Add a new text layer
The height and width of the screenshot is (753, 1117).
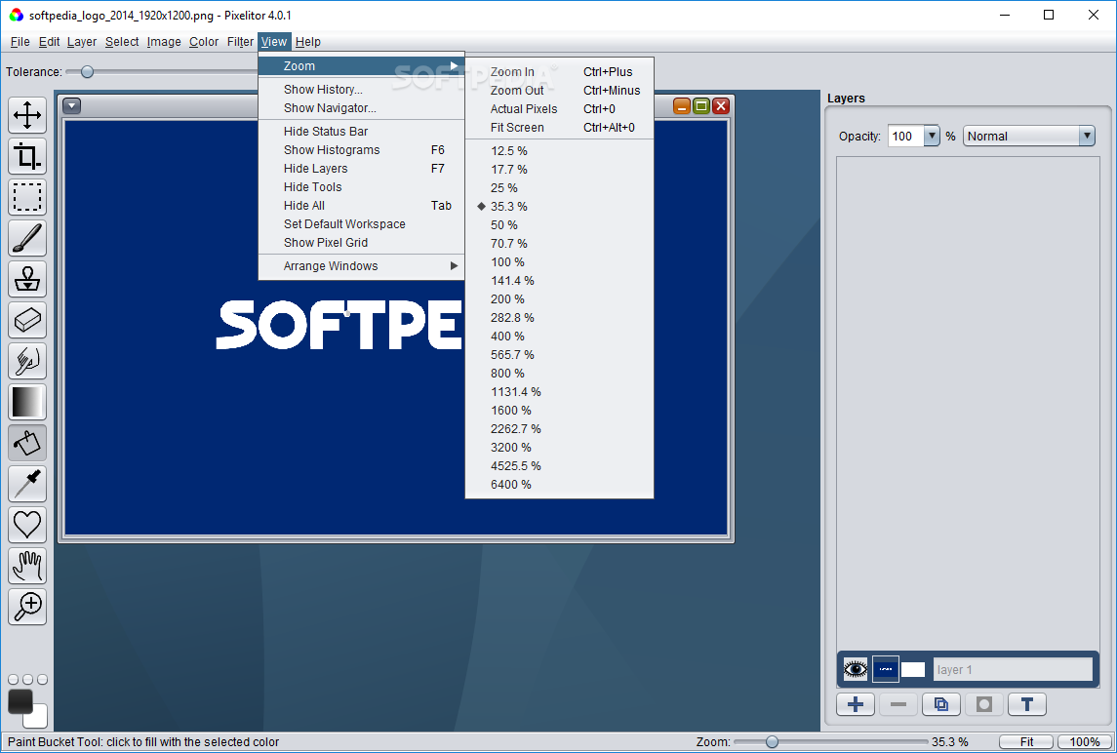pyautogui.click(x=1027, y=704)
